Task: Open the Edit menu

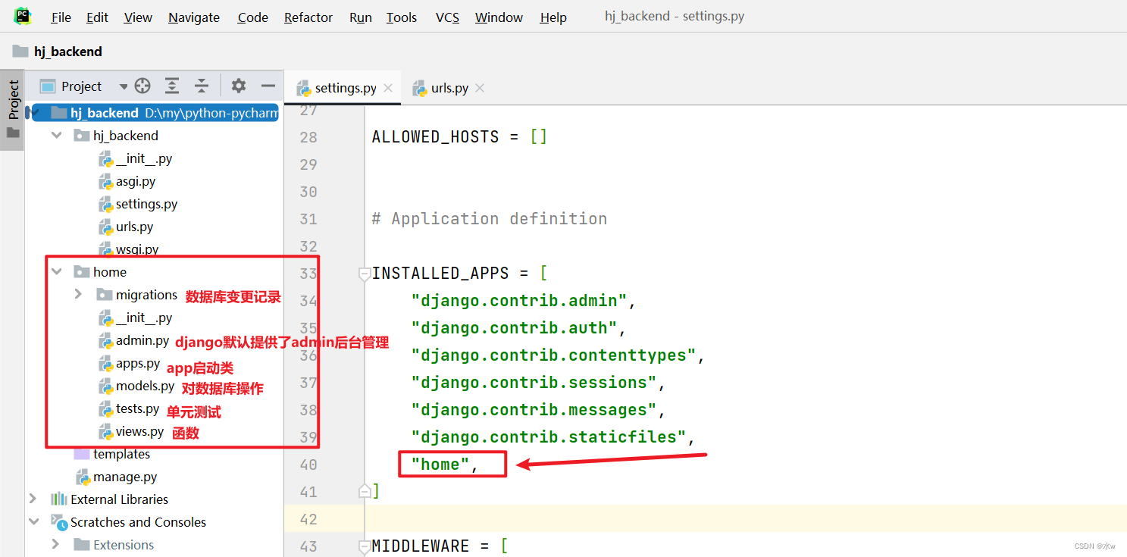Action: point(97,17)
